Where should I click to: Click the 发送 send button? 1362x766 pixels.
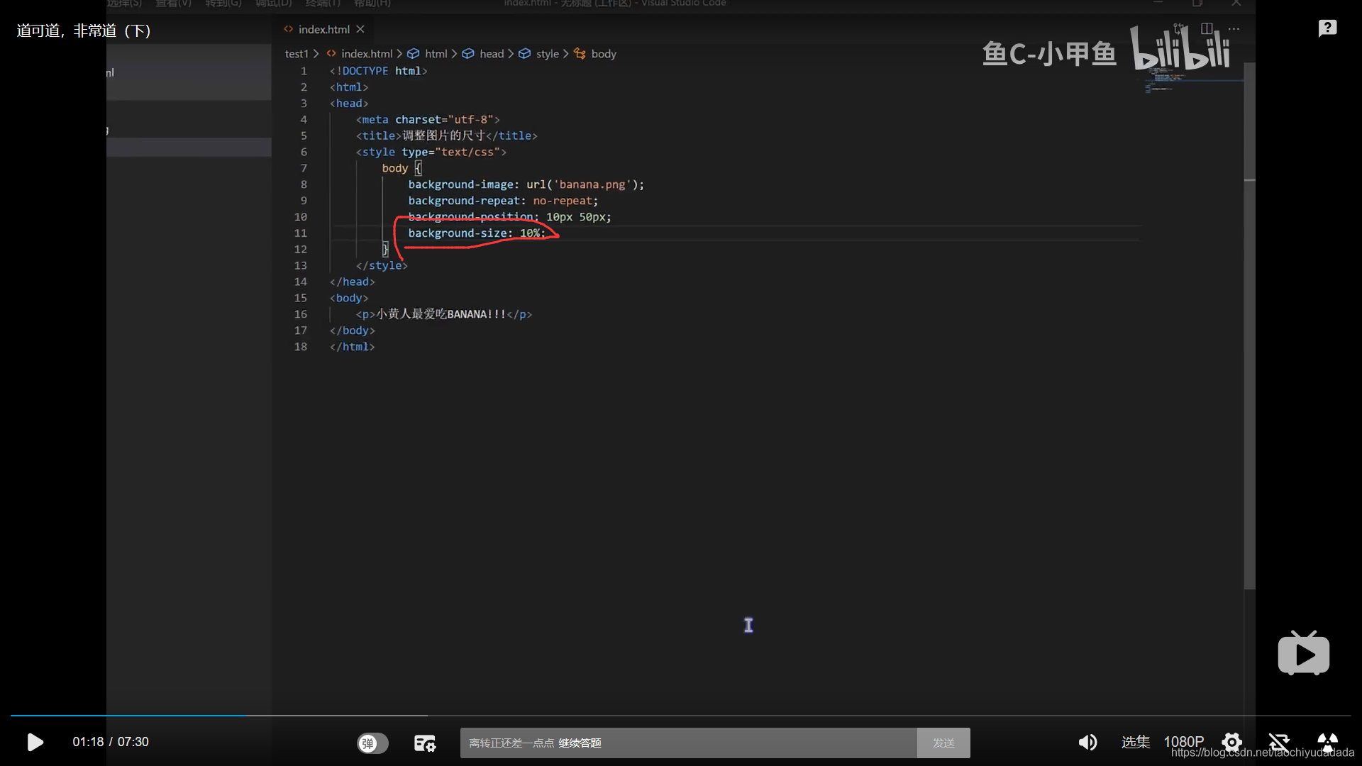943,743
